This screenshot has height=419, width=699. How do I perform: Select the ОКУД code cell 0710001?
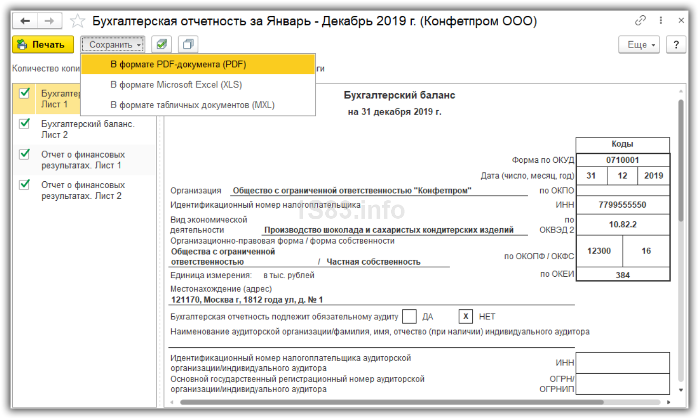[x=623, y=160]
